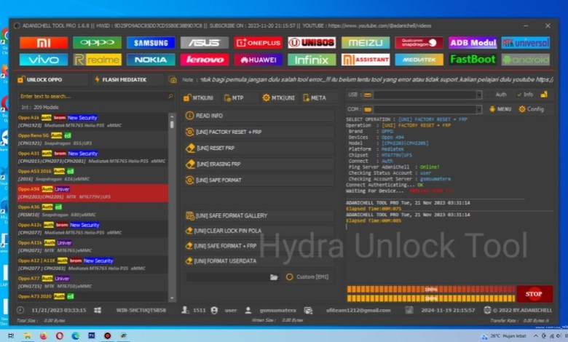The width and height of the screenshot is (568, 342).
Task: Toggle the Info checkbox
Action: point(519,95)
